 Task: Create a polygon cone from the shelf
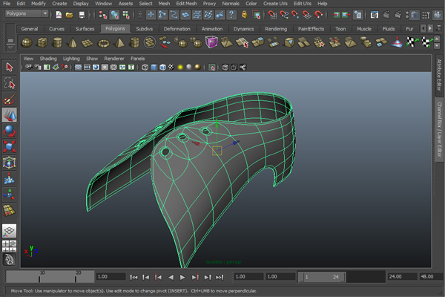coord(73,42)
